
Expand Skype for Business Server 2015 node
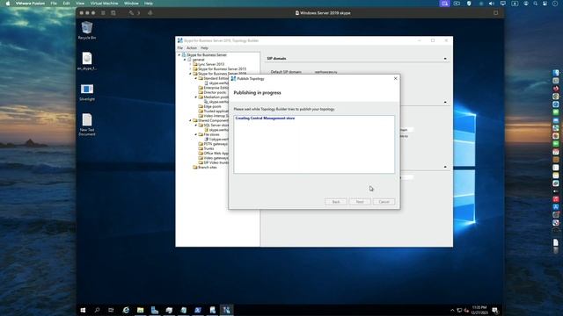pos(191,68)
